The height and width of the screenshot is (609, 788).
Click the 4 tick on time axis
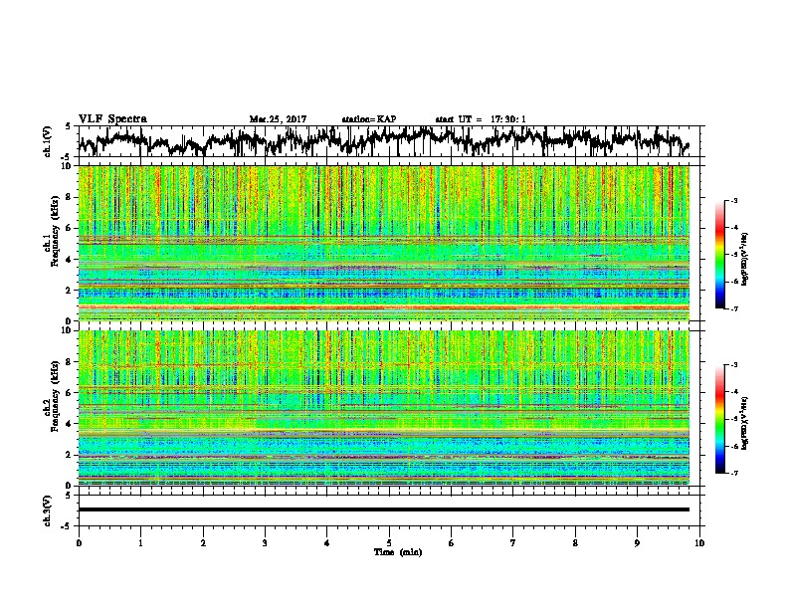click(327, 543)
